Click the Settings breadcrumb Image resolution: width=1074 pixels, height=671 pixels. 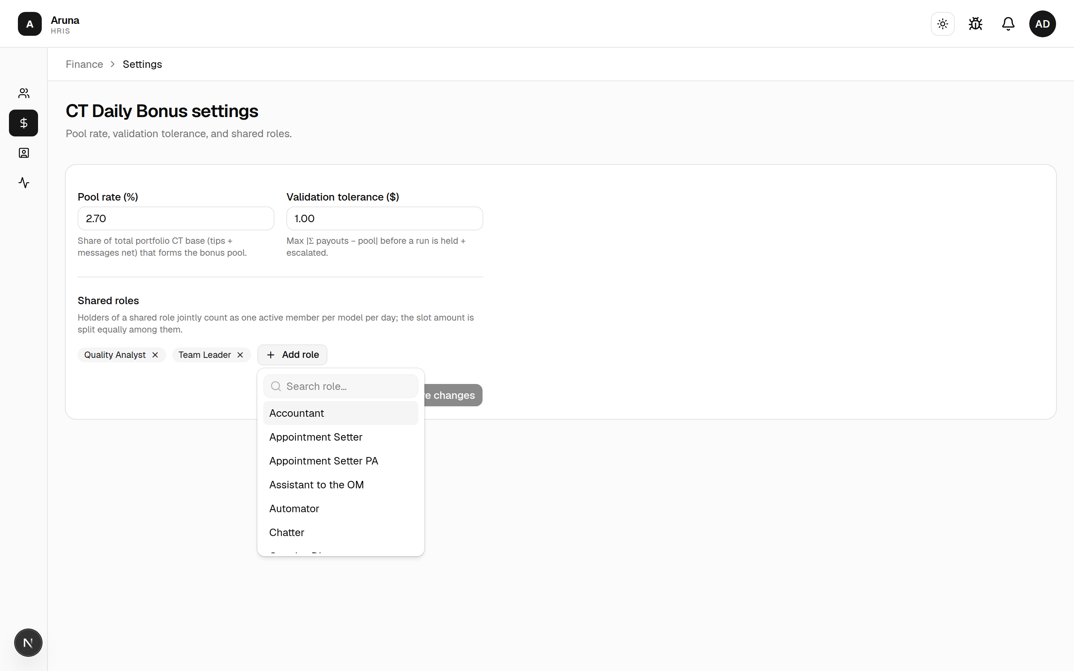142,64
